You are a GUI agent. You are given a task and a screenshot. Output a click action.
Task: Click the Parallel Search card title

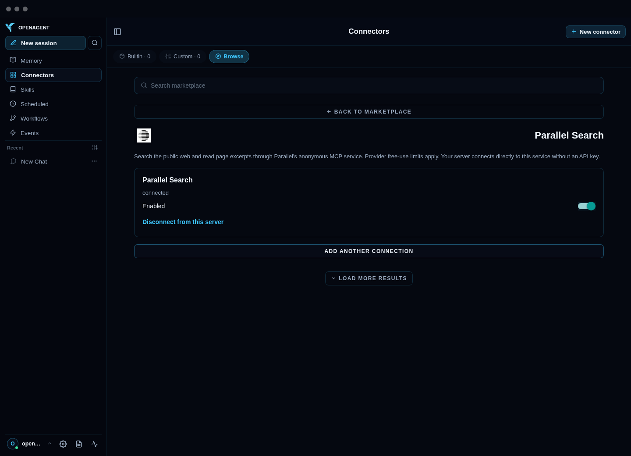point(167,180)
